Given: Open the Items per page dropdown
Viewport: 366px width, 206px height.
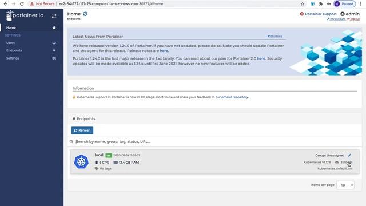Looking at the screenshot, I should click(345, 185).
